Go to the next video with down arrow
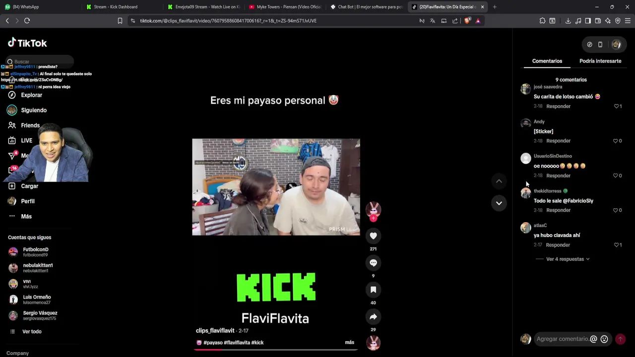 tap(499, 203)
